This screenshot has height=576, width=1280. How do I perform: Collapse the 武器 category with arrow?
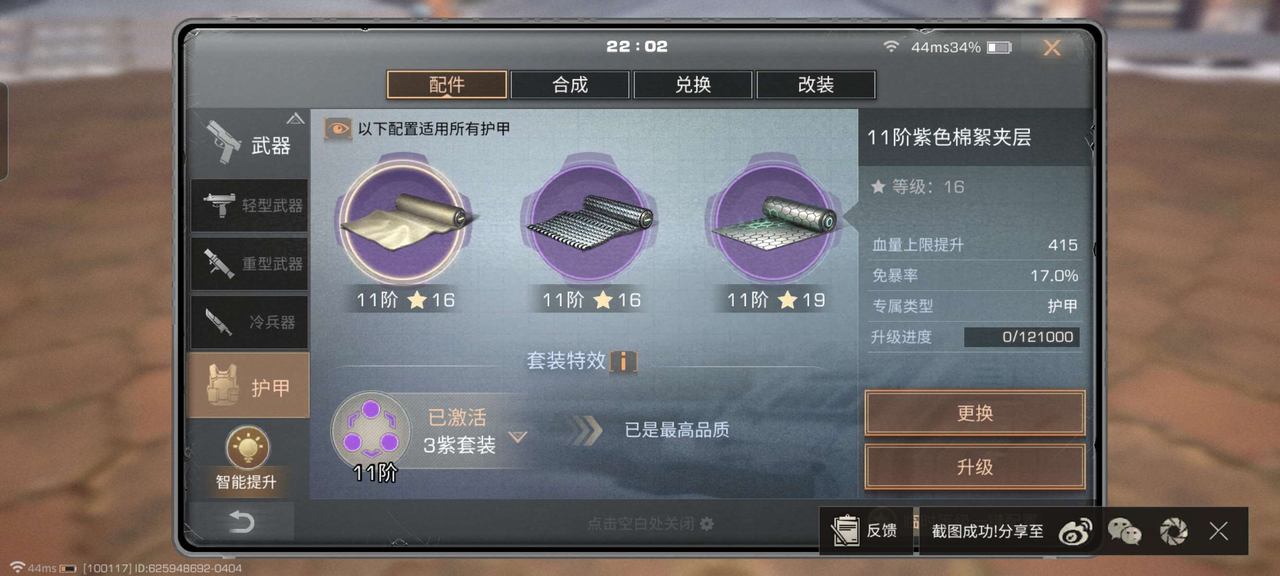[295, 119]
